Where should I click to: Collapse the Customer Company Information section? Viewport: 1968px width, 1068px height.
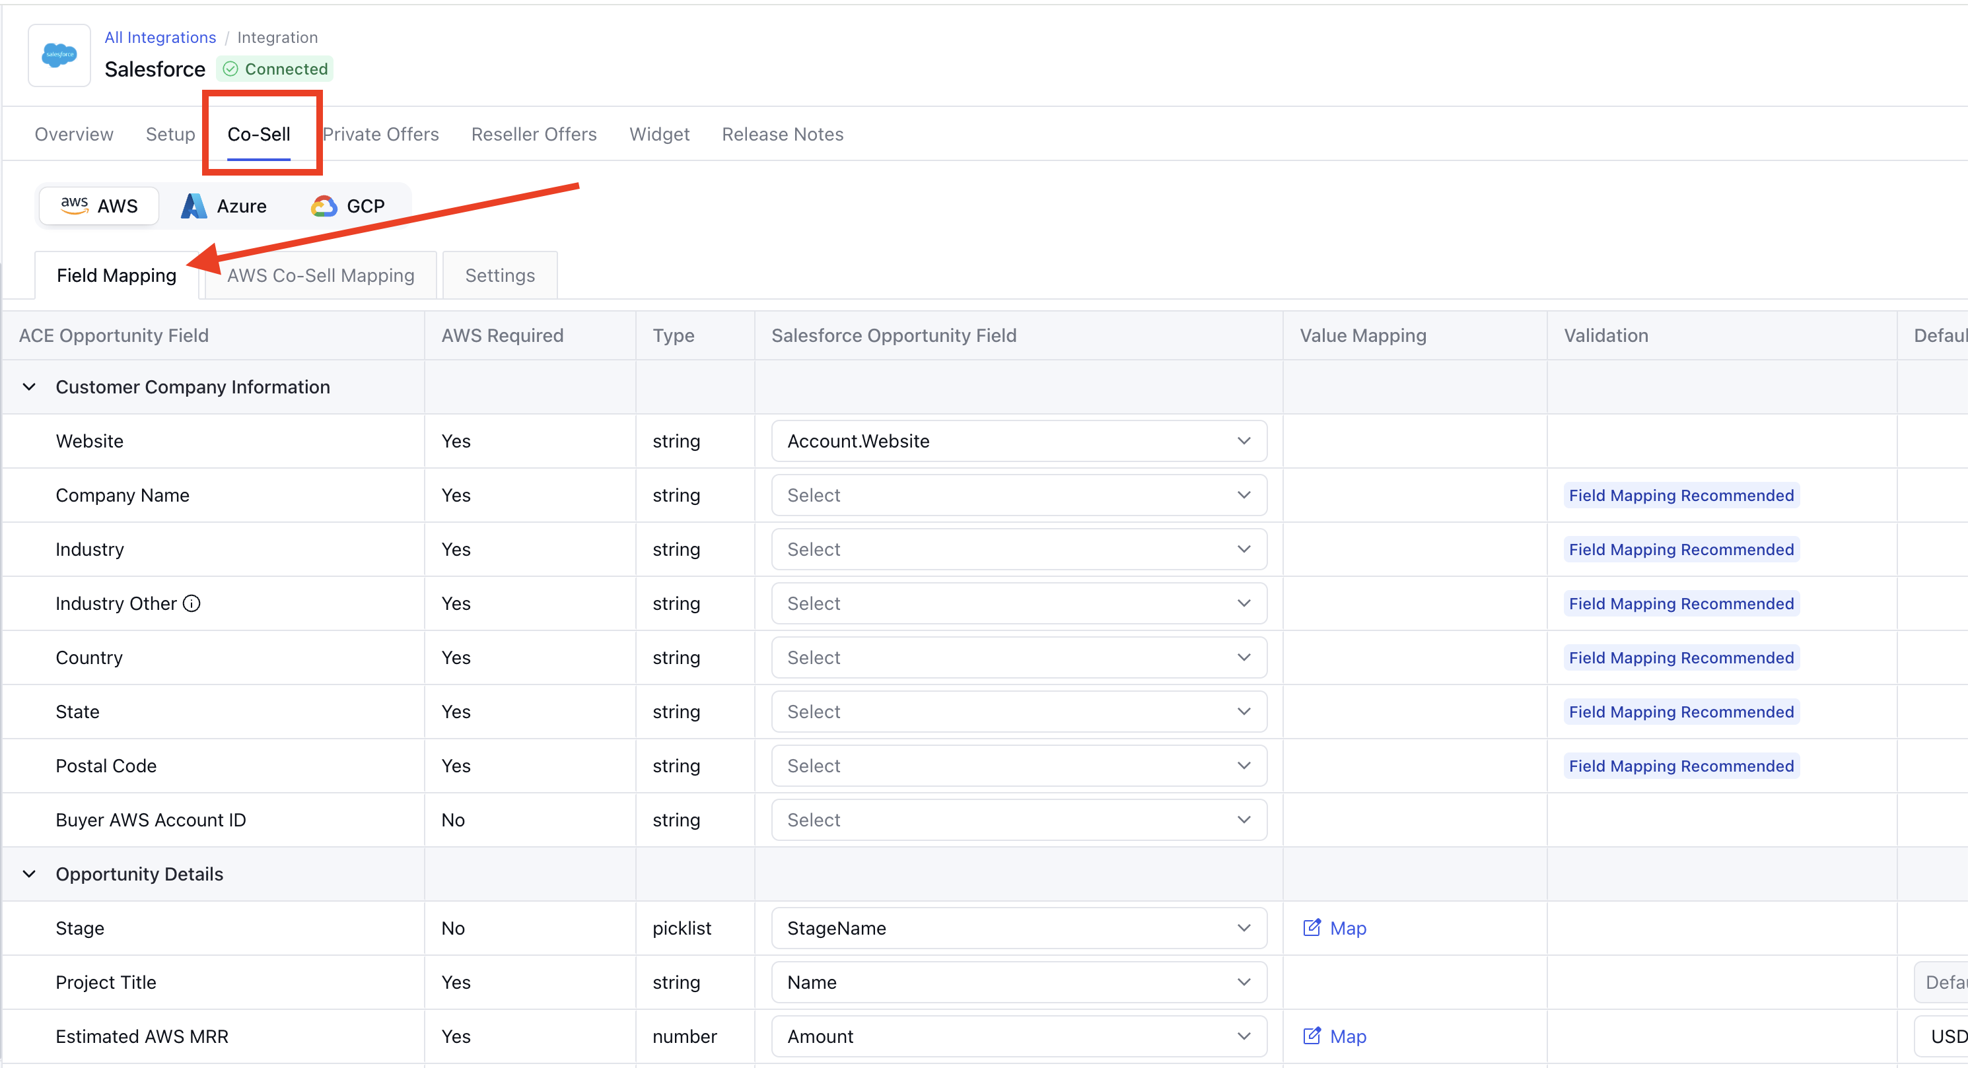click(x=29, y=387)
